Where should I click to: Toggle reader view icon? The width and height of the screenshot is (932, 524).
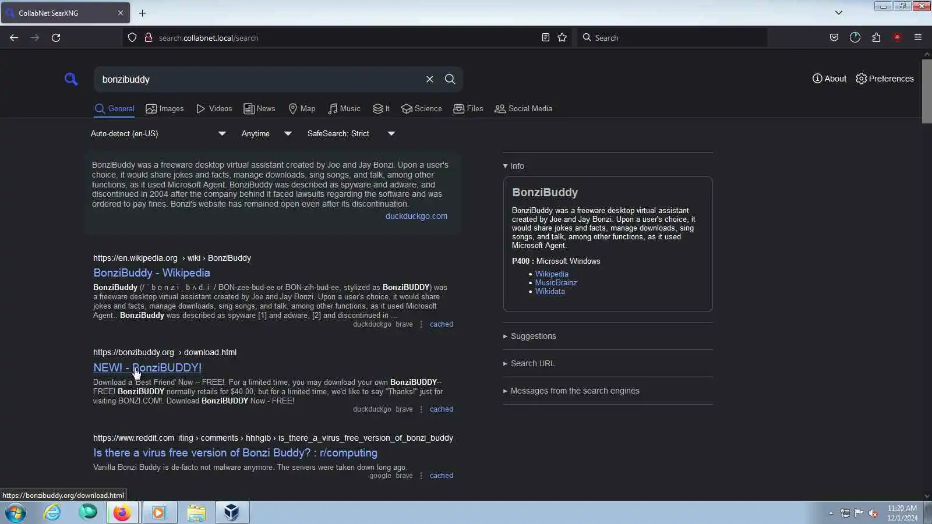coord(546,38)
